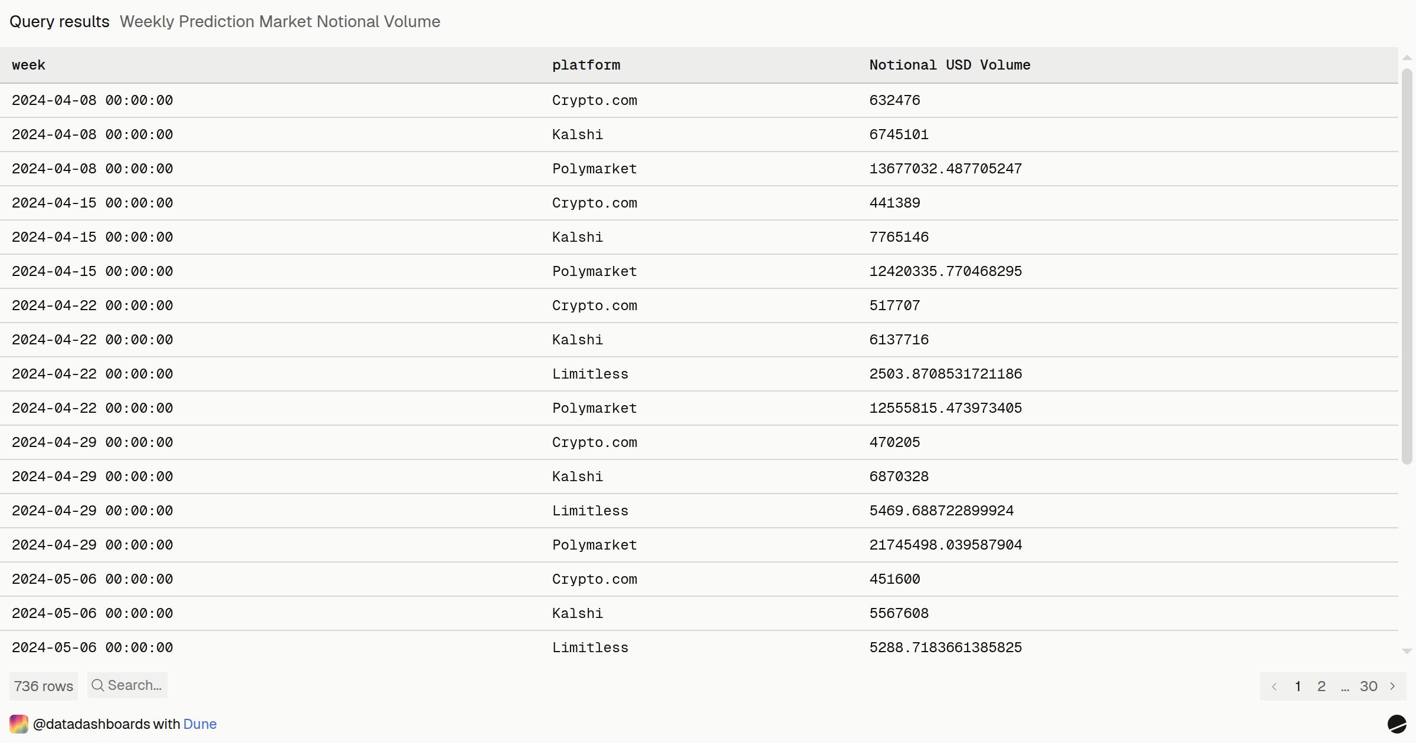Select the value 12420335.770468295
Screen dimensions: 1416x743
(x=946, y=271)
